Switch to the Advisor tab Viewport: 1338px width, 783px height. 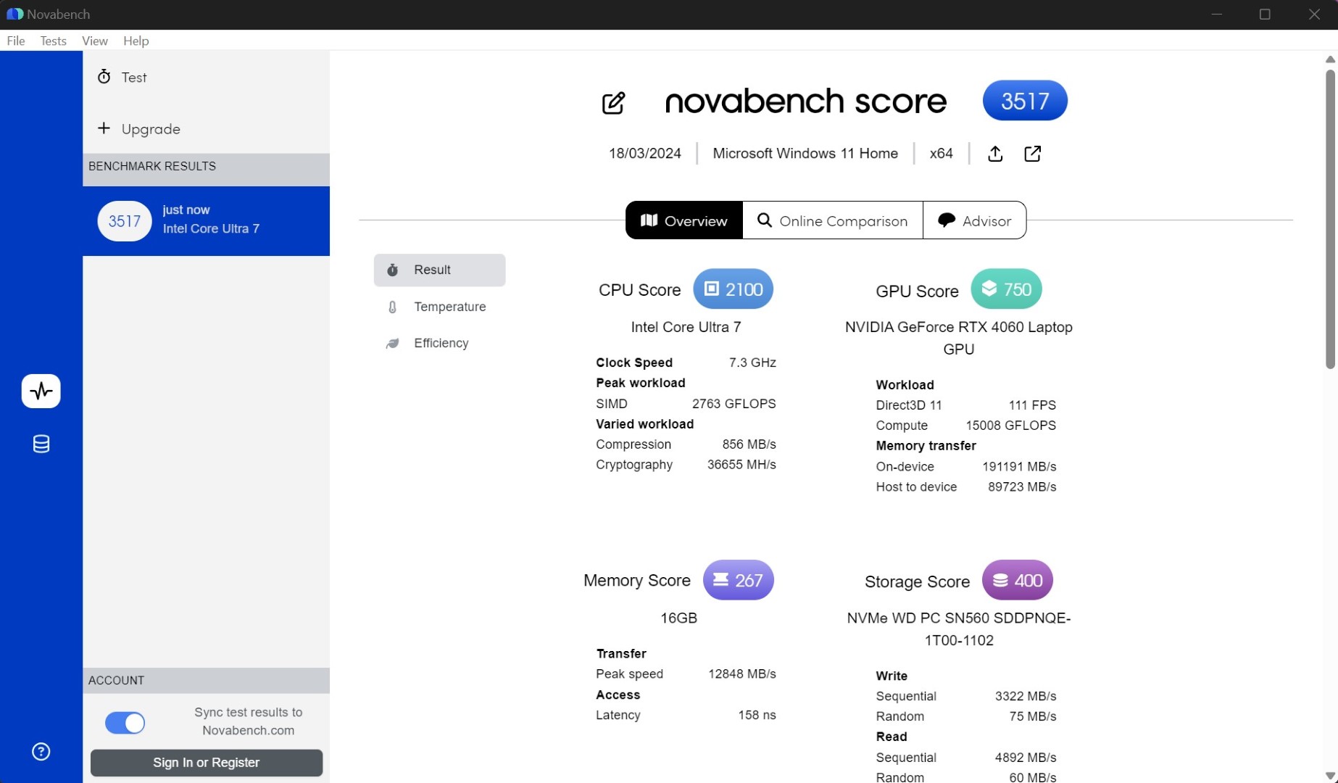pyautogui.click(x=974, y=220)
